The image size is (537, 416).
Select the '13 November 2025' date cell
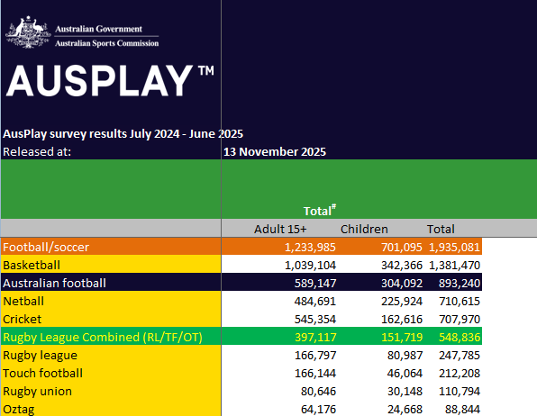click(x=275, y=151)
